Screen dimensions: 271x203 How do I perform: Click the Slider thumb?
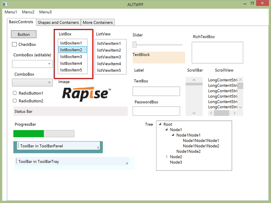pos(135,44)
